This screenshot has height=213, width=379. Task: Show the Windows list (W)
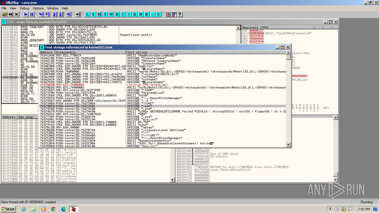pos(111,14)
